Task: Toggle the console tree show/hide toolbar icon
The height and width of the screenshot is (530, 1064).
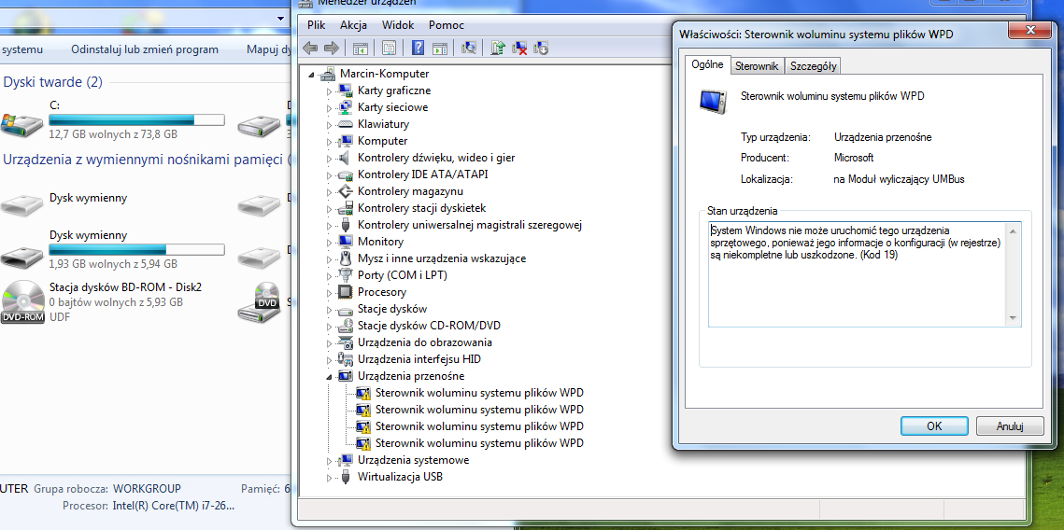Action: 361,49
